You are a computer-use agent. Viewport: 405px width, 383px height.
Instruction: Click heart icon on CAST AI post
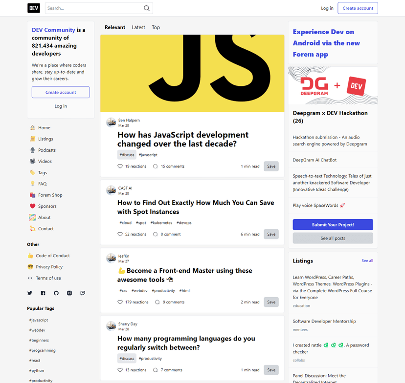coord(120,234)
